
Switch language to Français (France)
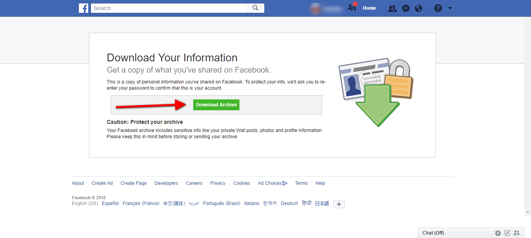[x=141, y=203]
